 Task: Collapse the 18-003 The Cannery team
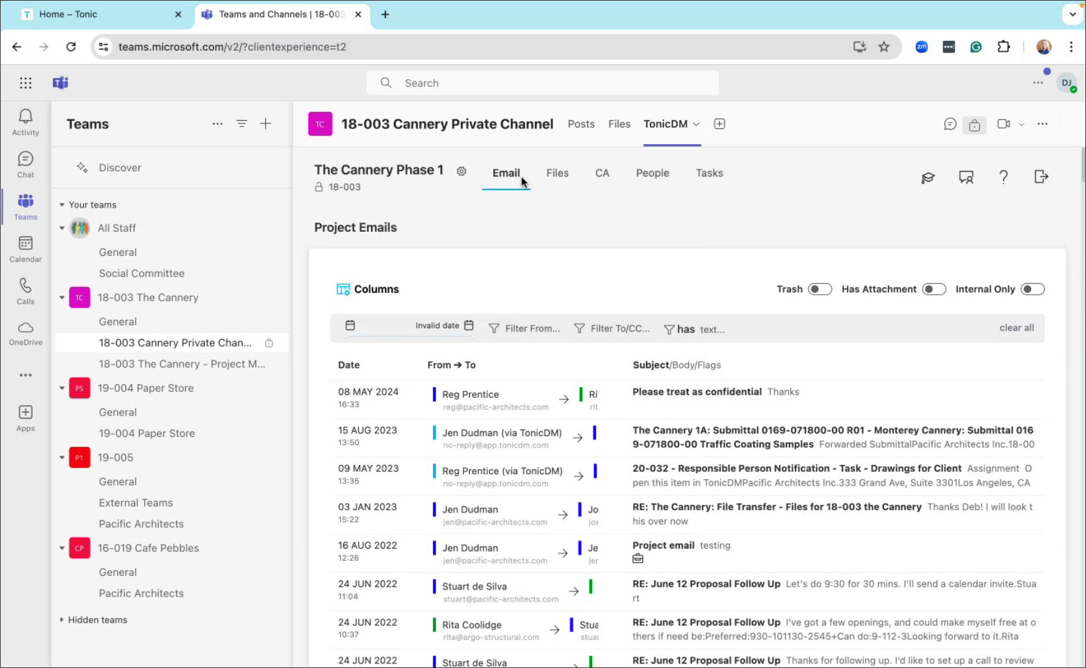point(62,298)
